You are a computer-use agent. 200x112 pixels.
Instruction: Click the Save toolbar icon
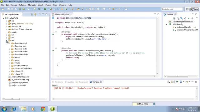[x=8, y=9]
